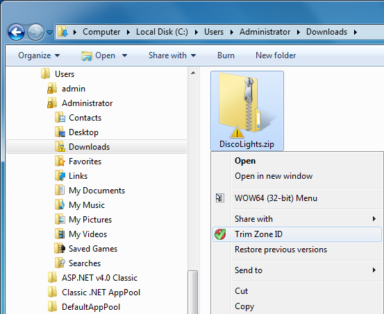This screenshot has height=314, width=384.
Task: Click Administrator in the address breadcrumb
Action: 265,32
